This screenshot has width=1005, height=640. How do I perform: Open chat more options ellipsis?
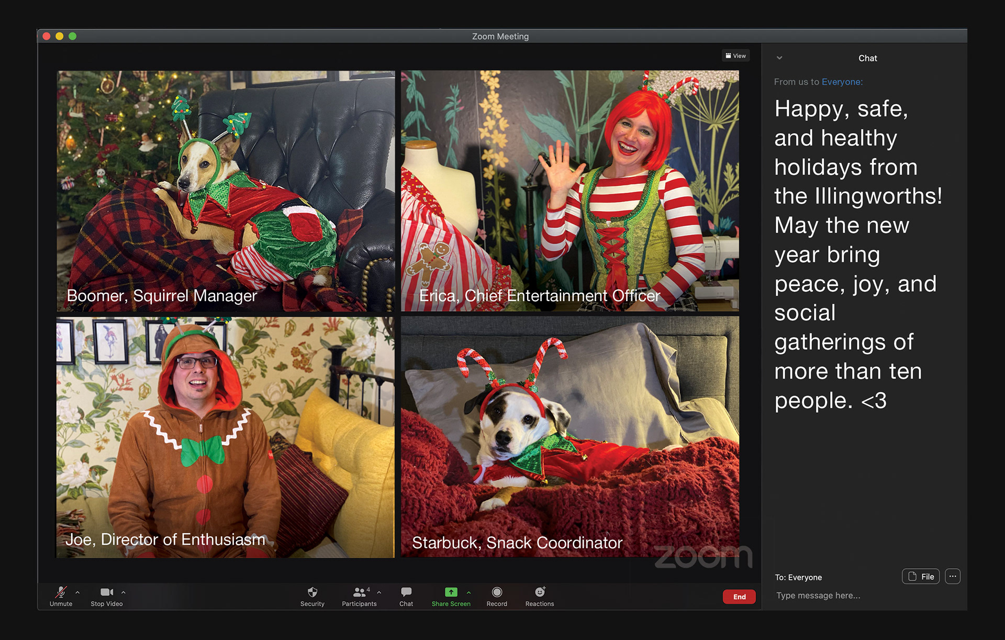click(953, 577)
